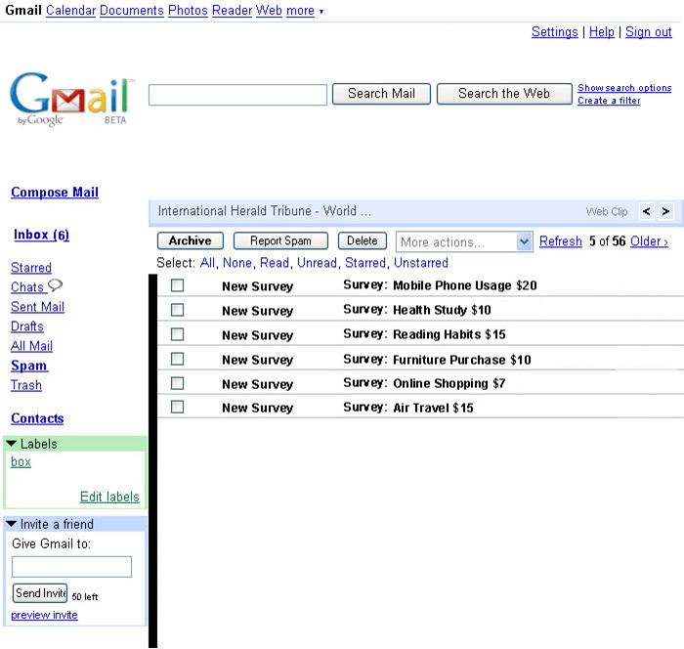The height and width of the screenshot is (649, 684).
Task: Open the Trash folder
Action: click(26, 385)
